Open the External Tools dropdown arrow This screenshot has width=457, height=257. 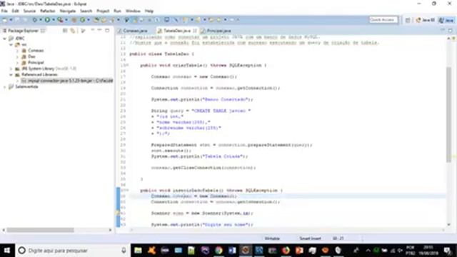pyautogui.click(x=66, y=20)
